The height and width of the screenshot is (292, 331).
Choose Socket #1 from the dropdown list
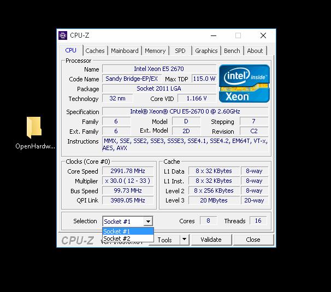pyautogui.click(x=128, y=231)
